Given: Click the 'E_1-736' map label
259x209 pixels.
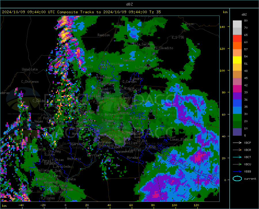Looking at the screenshot, I should 178,37.
